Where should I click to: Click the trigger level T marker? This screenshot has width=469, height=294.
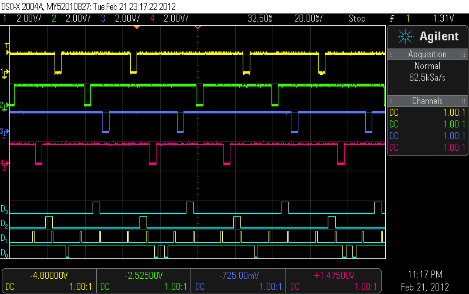[6, 46]
